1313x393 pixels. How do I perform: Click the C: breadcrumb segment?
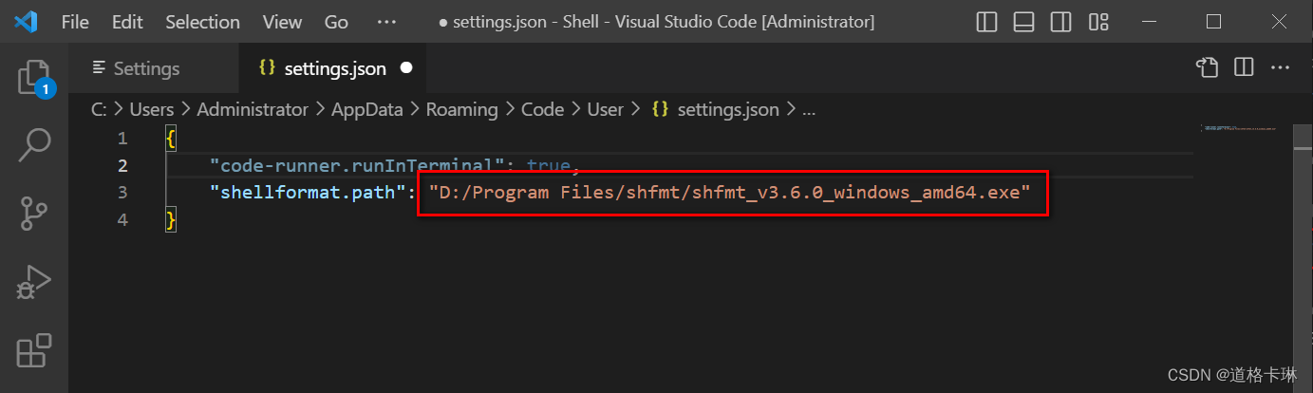pyautogui.click(x=99, y=109)
